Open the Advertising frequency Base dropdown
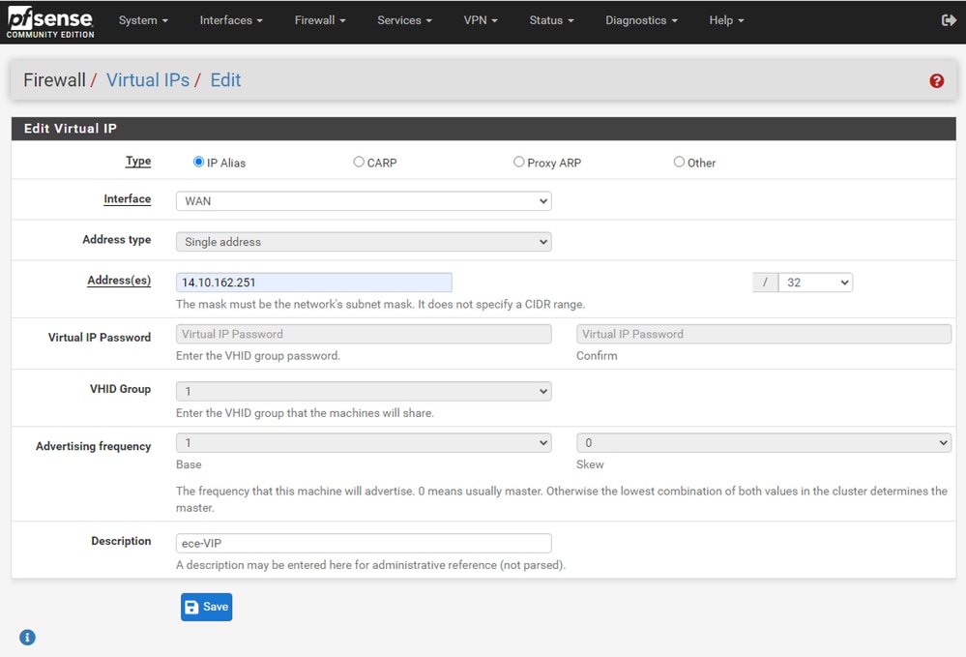 [x=364, y=442]
